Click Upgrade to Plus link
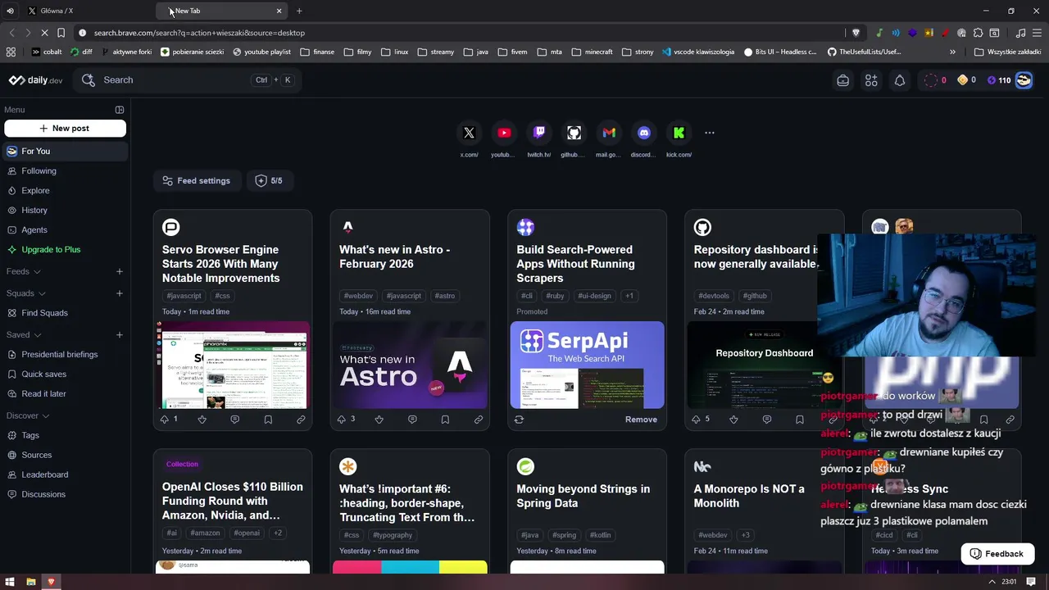Screen dimensions: 1049x590 (x=65, y=250)
